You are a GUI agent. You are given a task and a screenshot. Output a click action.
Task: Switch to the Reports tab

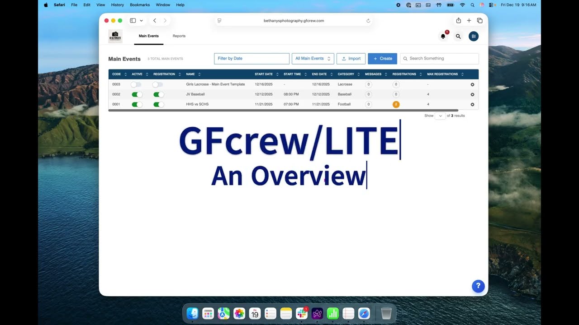pos(179,36)
